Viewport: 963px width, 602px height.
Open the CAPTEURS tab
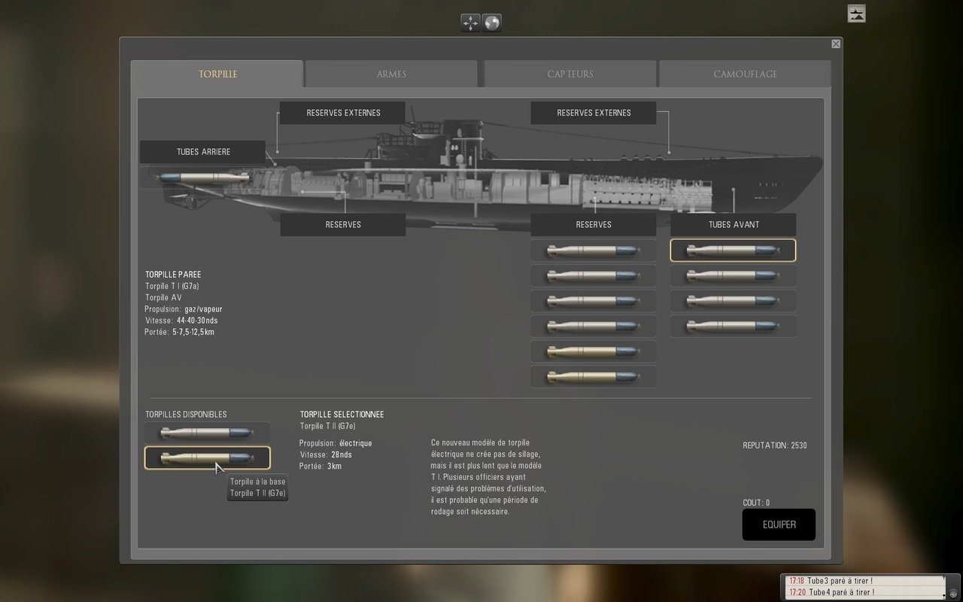click(570, 74)
